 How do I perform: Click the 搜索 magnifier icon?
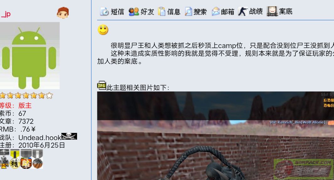tap(188, 12)
